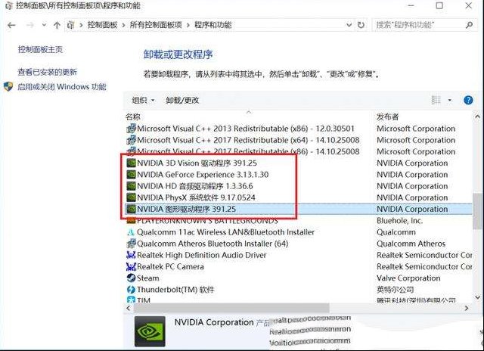Select NVIDIA GeForce Experience 3.13.1.30 row

coord(298,175)
